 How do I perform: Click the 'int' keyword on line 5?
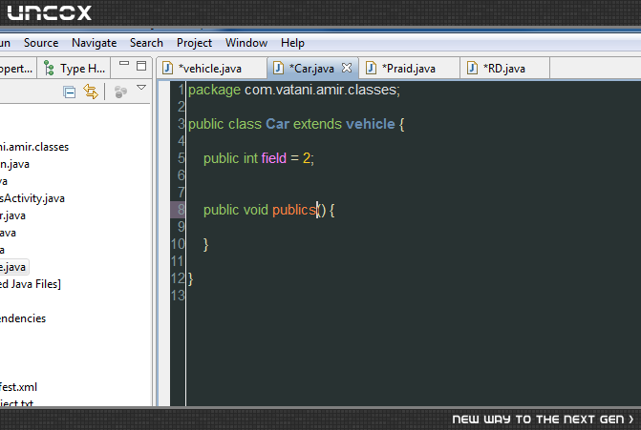point(250,158)
